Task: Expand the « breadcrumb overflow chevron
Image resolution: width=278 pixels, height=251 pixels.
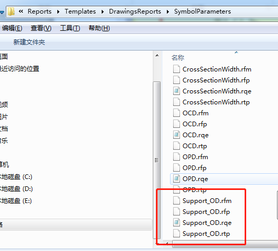Action: [x=21, y=11]
